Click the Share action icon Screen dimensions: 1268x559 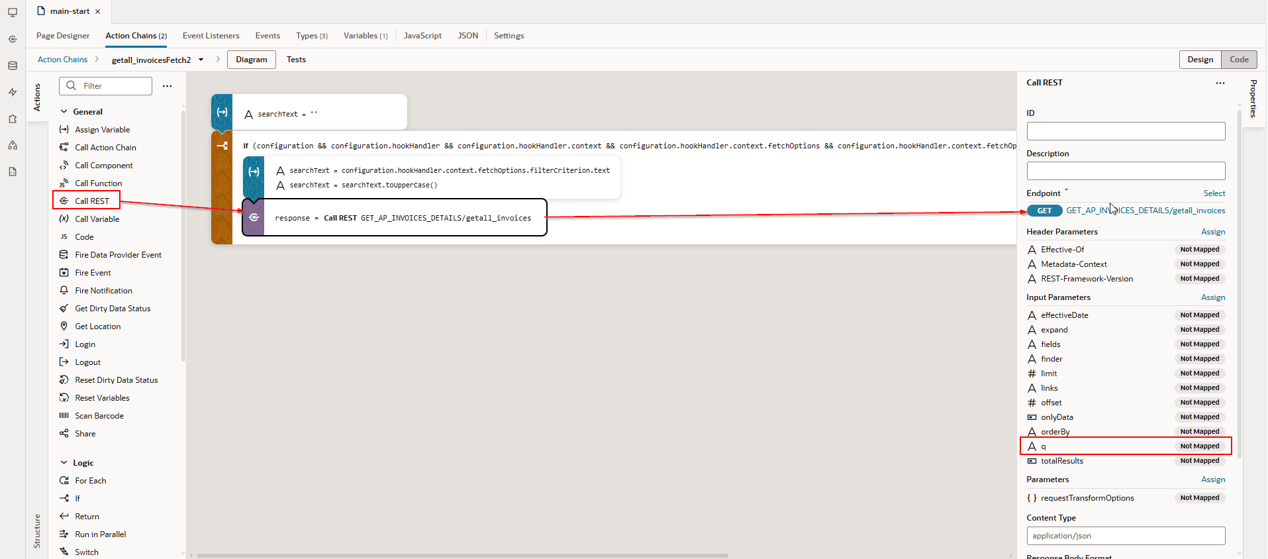coord(64,434)
